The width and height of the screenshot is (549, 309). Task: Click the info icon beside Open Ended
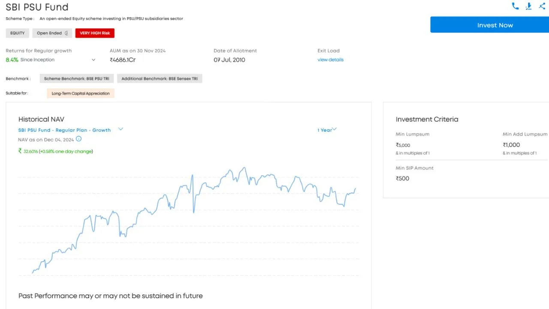(66, 33)
